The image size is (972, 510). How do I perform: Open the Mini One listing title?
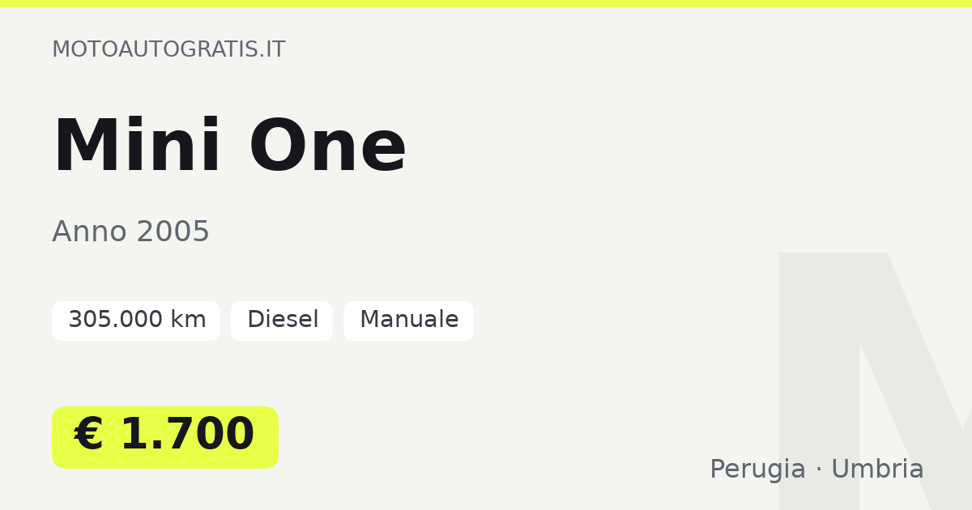(x=230, y=147)
